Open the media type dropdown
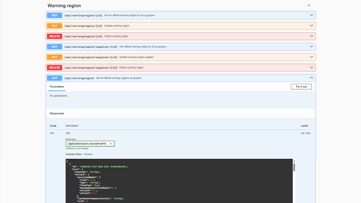 click(x=89, y=143)
